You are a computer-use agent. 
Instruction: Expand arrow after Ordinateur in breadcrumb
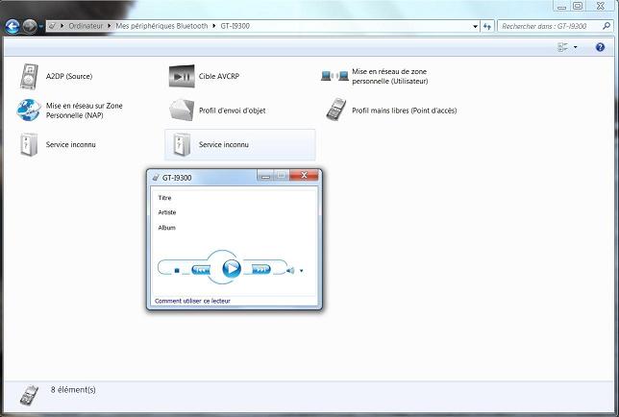click(110, 26)
